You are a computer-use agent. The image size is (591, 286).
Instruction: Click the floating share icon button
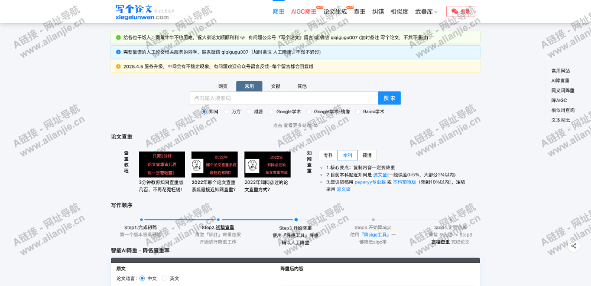tap(574, 246)
